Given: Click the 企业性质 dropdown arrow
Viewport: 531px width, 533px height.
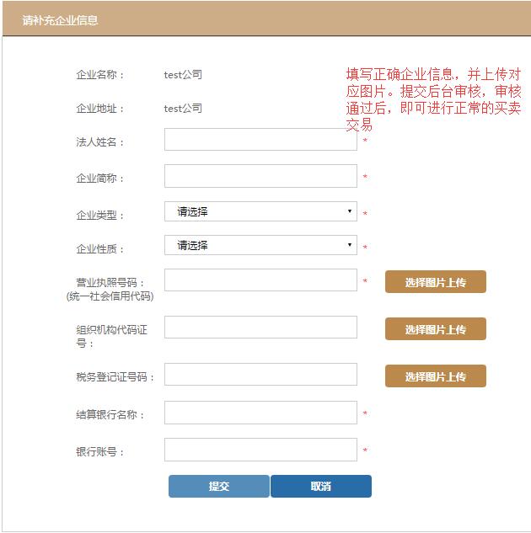Looking at the screenshot, I should point(350,246).
